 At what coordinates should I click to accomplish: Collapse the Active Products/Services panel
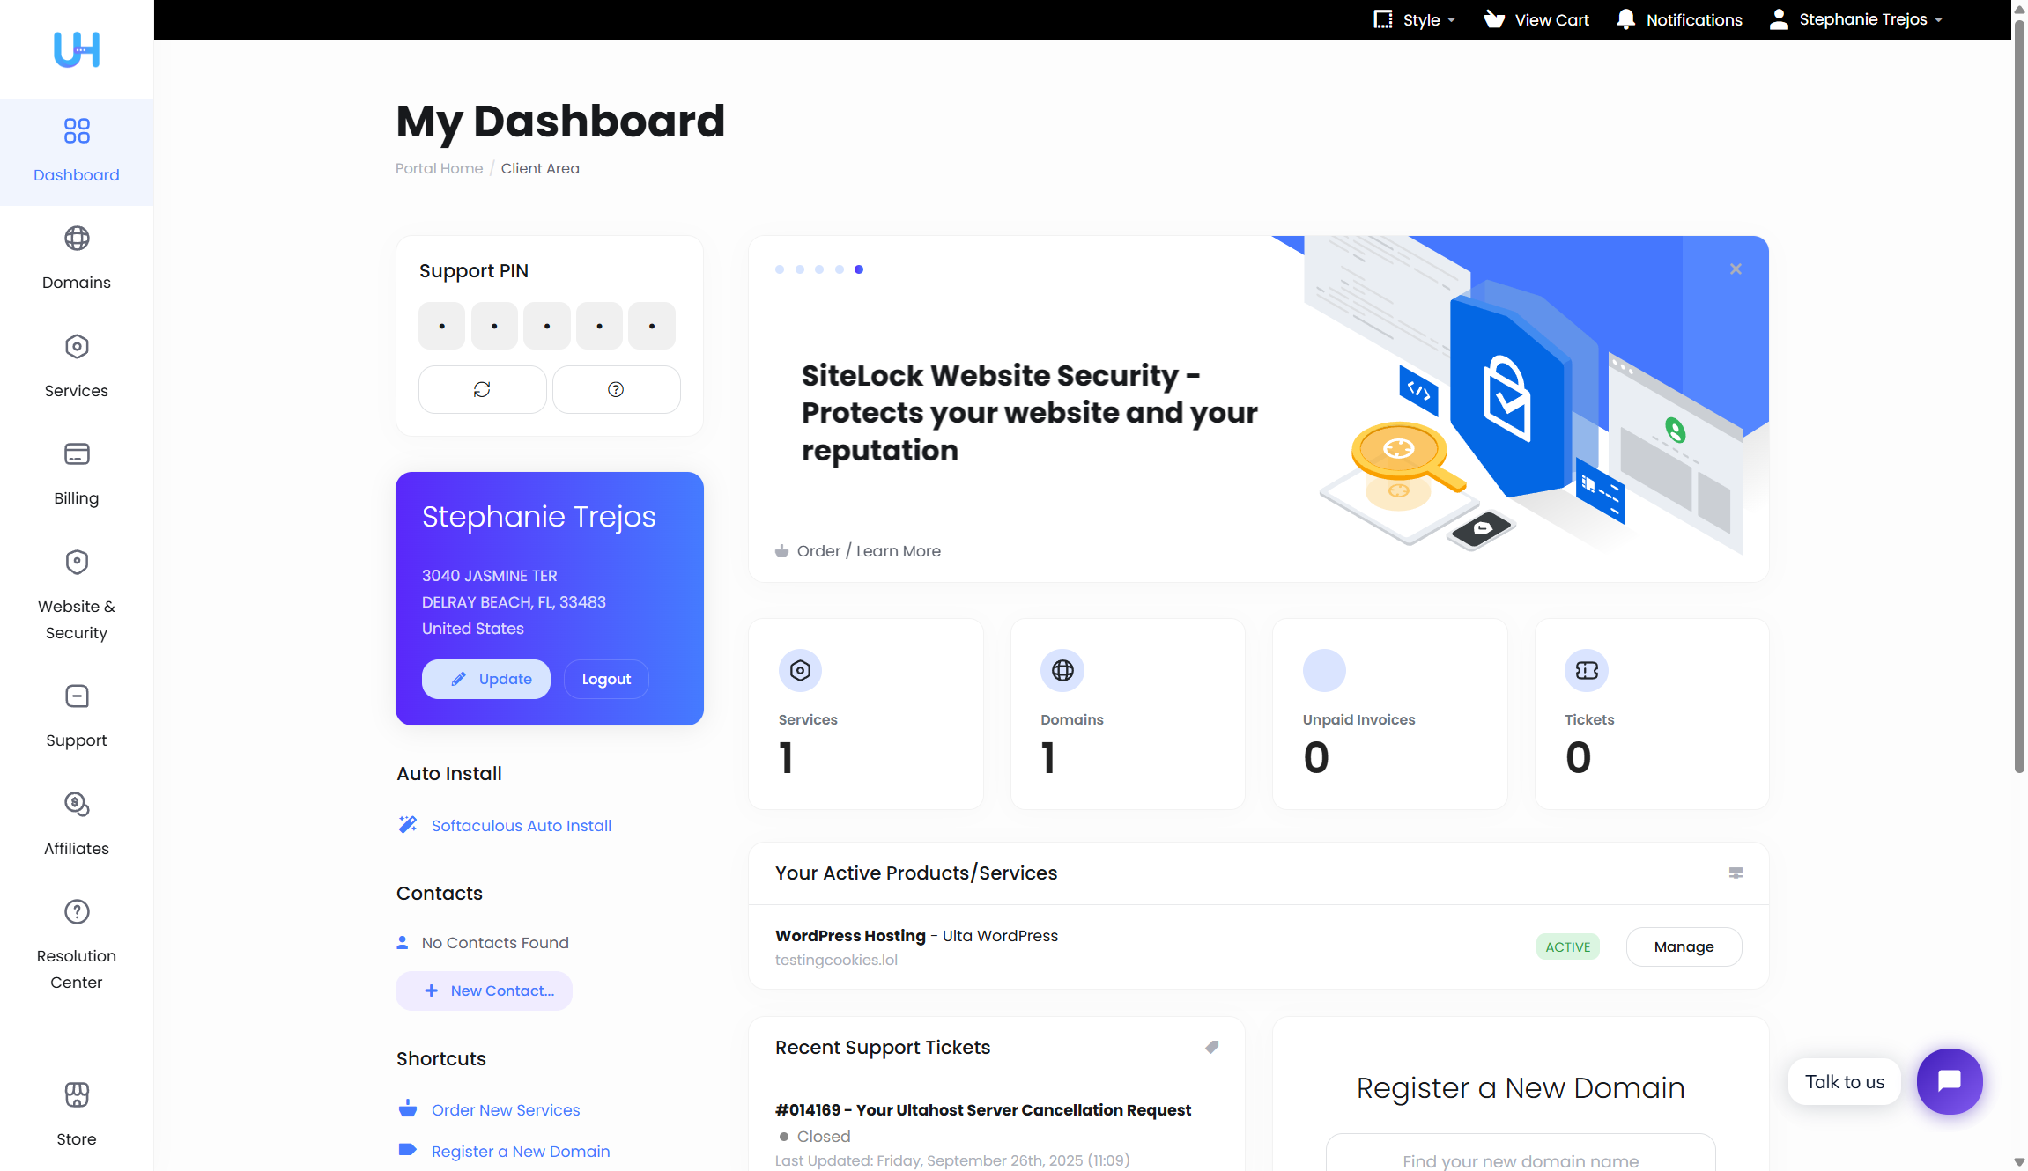coord(1736,873)
